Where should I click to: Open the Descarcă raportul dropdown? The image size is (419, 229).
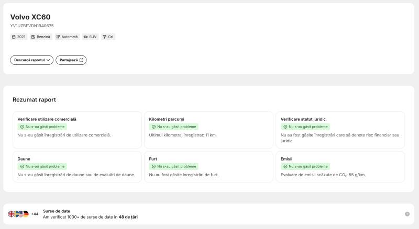[x=32, y=60]
